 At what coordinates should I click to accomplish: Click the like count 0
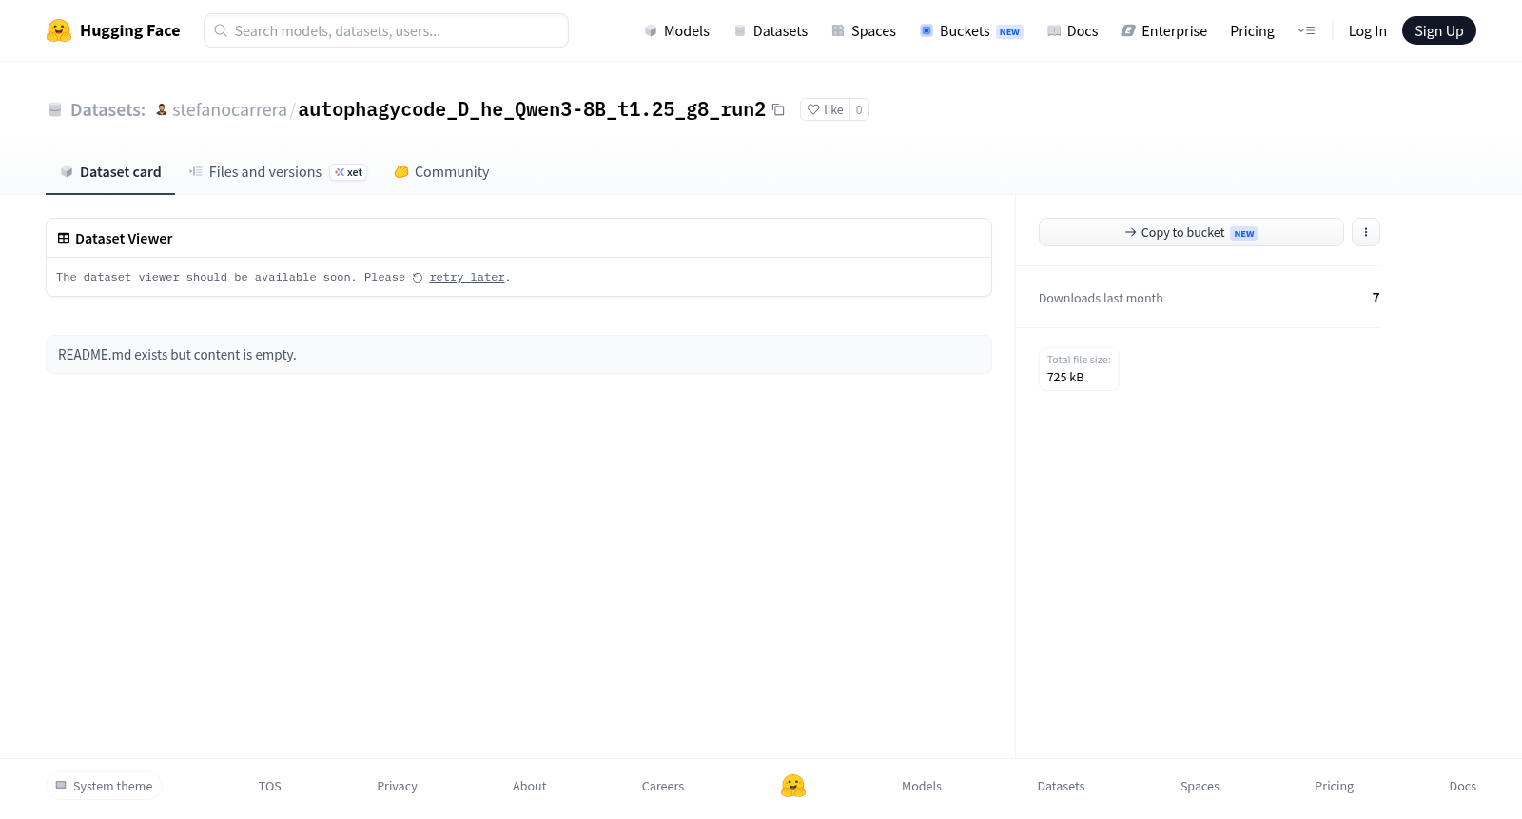coord(859,109)
